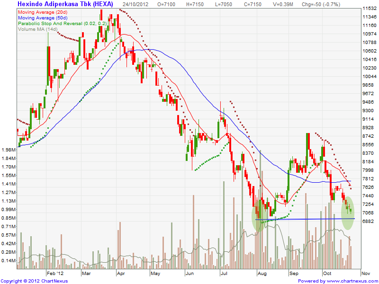Screen dimensions: 379x284
Task: Click the Apr month axis label
Action: point(121,274)
